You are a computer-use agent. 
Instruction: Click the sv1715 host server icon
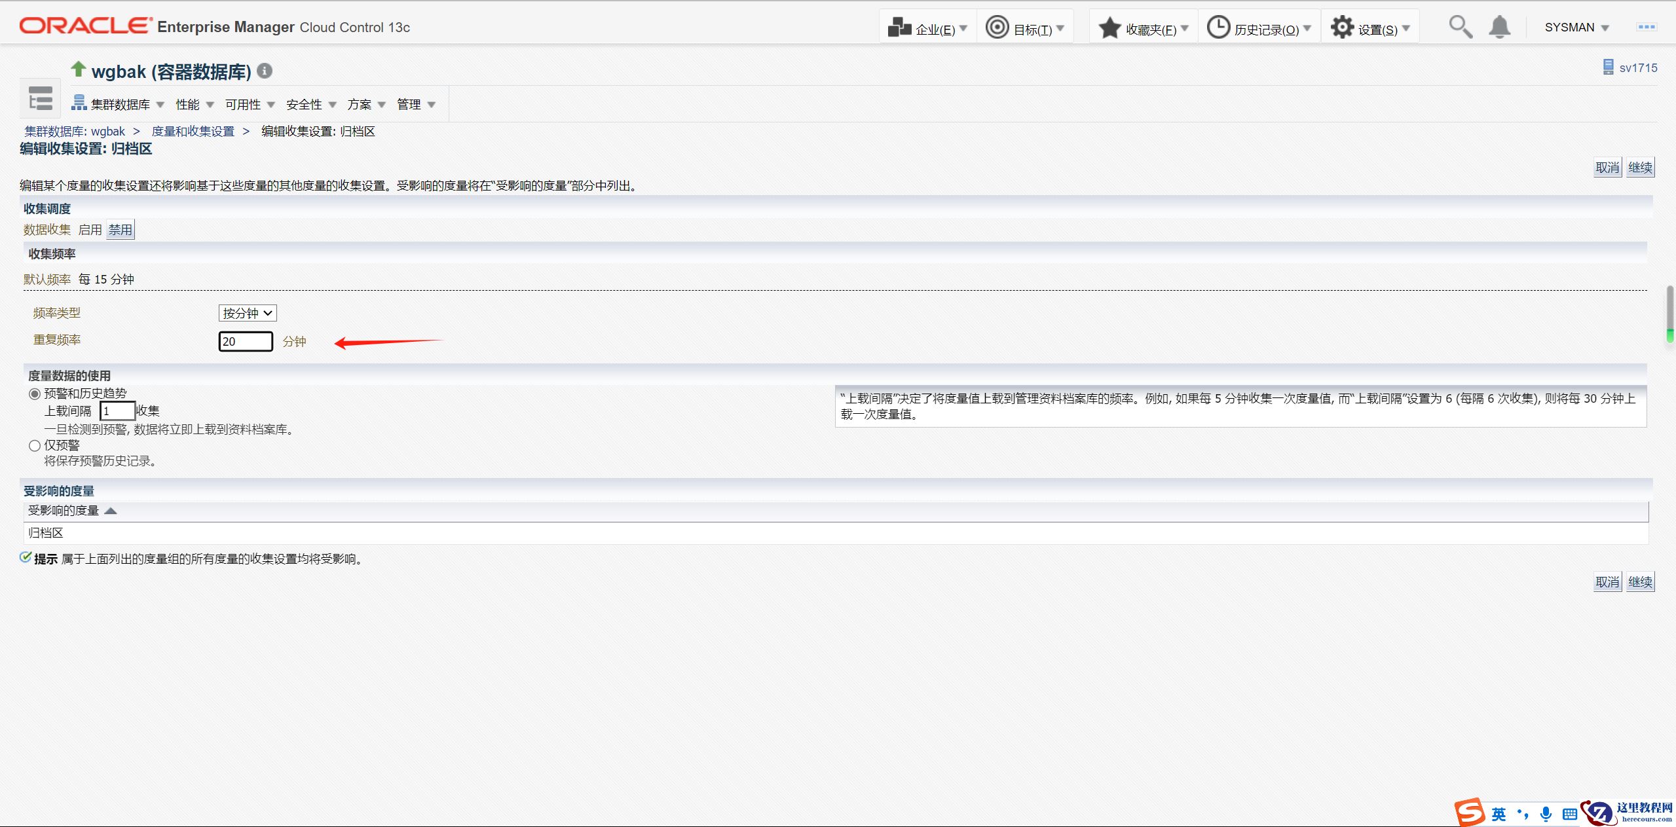click(1608, 67)
